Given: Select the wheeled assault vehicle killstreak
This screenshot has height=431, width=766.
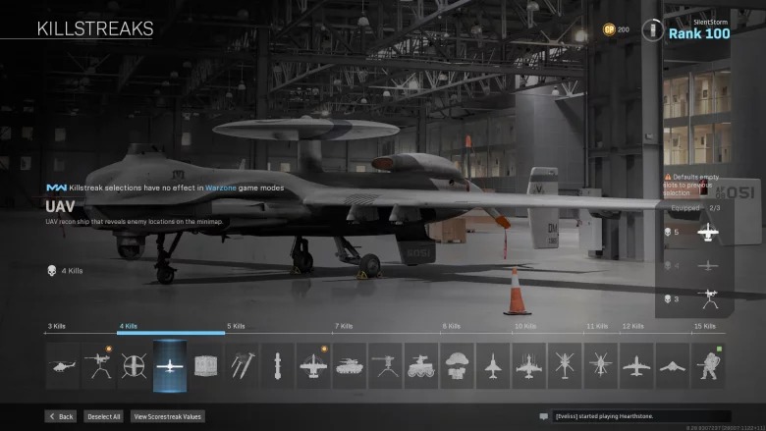Looking at the screenshot, I should pyautogui.click(x=421, y=366).
